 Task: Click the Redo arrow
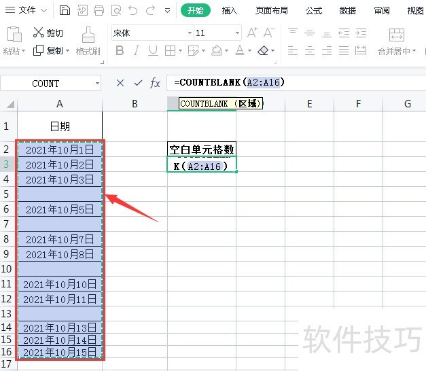coord(150,10)
